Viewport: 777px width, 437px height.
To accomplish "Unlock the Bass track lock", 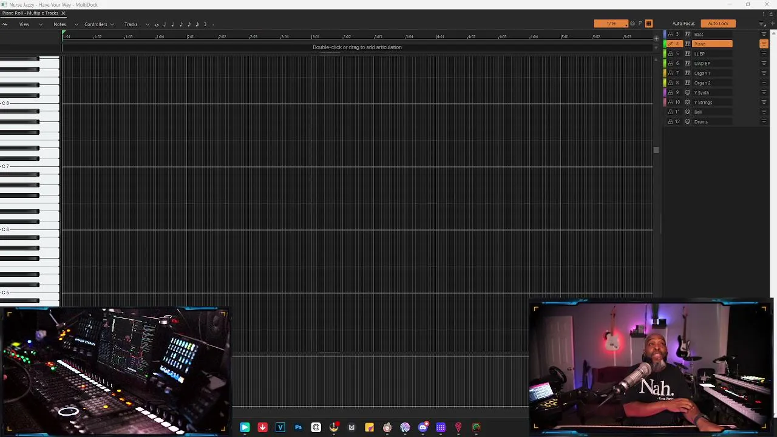I will click(670, 34).
